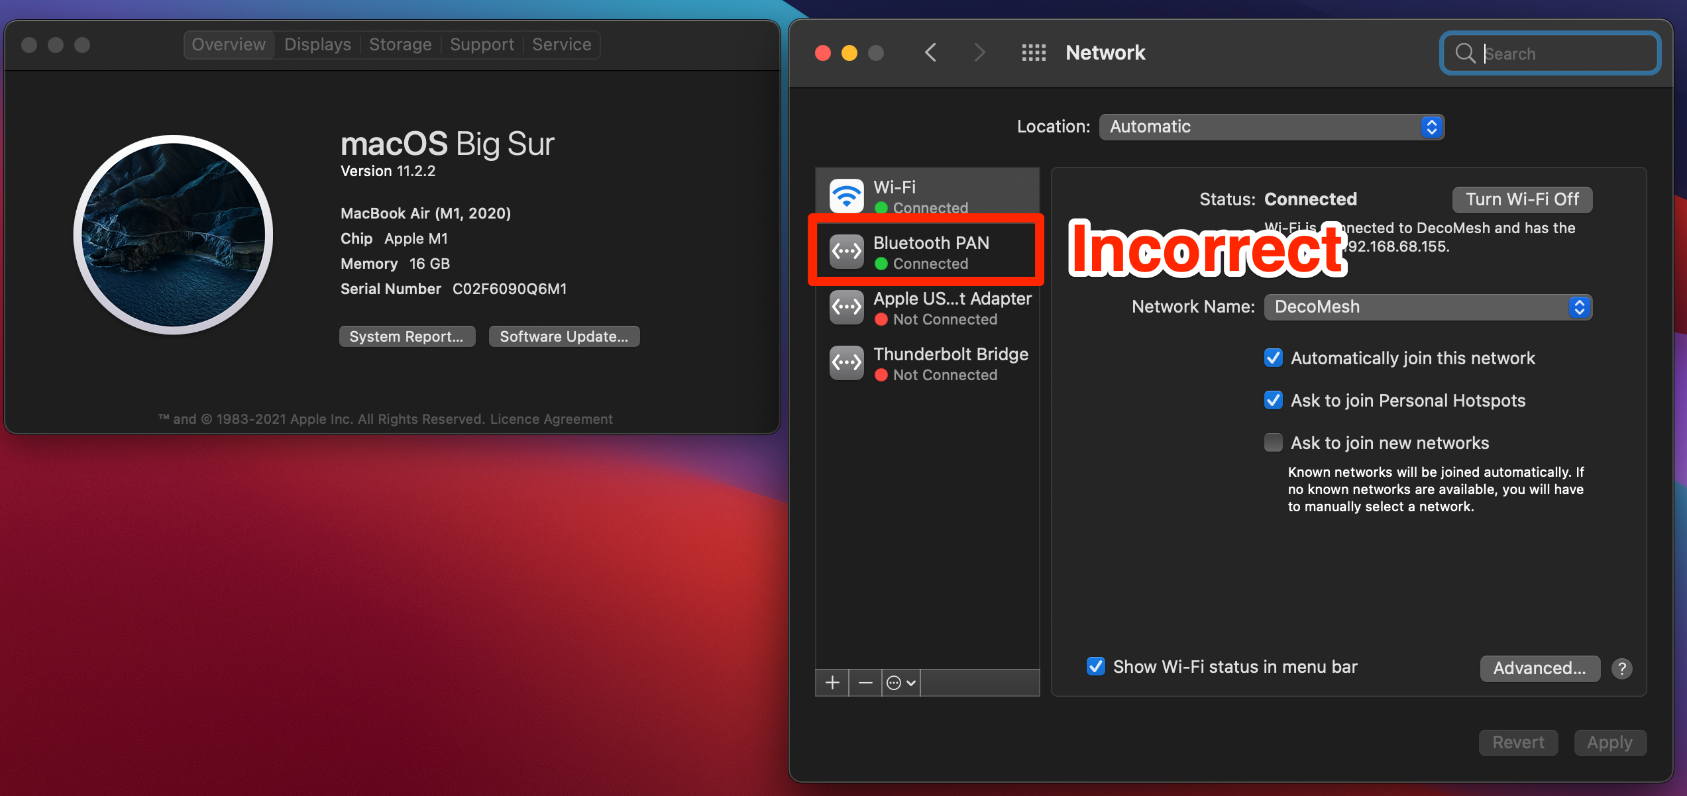Select the Thunderbolt Bridge service icon
This screenshot has height=796, width=1687.
[846, 363]
